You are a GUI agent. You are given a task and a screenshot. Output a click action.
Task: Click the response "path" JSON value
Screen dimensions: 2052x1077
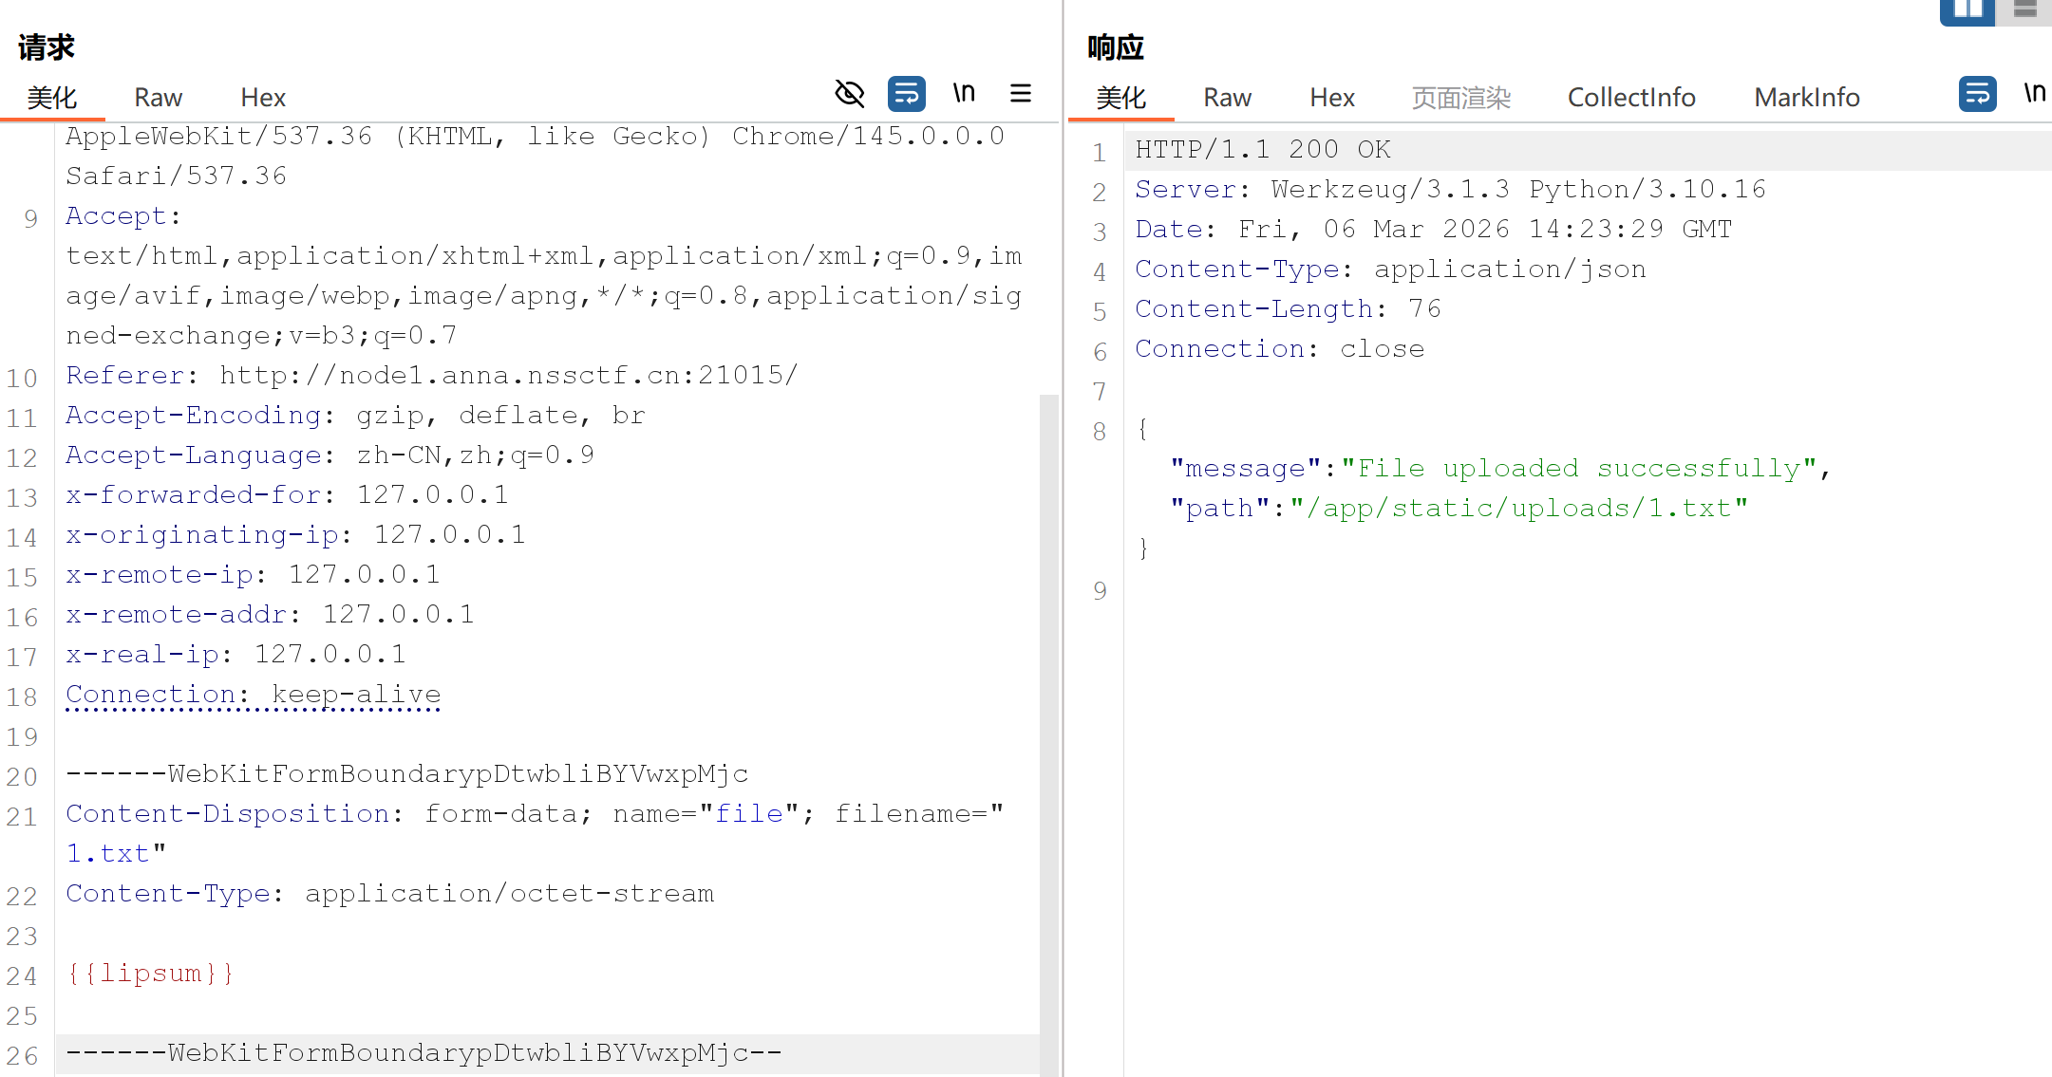click(1517, 509)
